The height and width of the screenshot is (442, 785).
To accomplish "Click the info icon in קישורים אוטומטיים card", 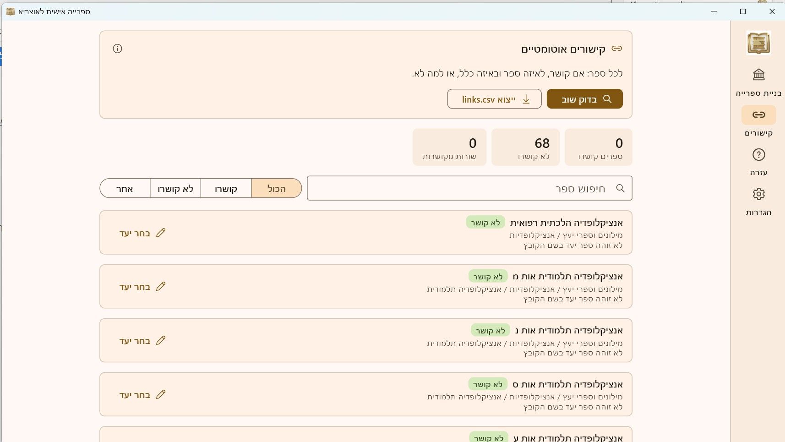I will pos(117,49).
